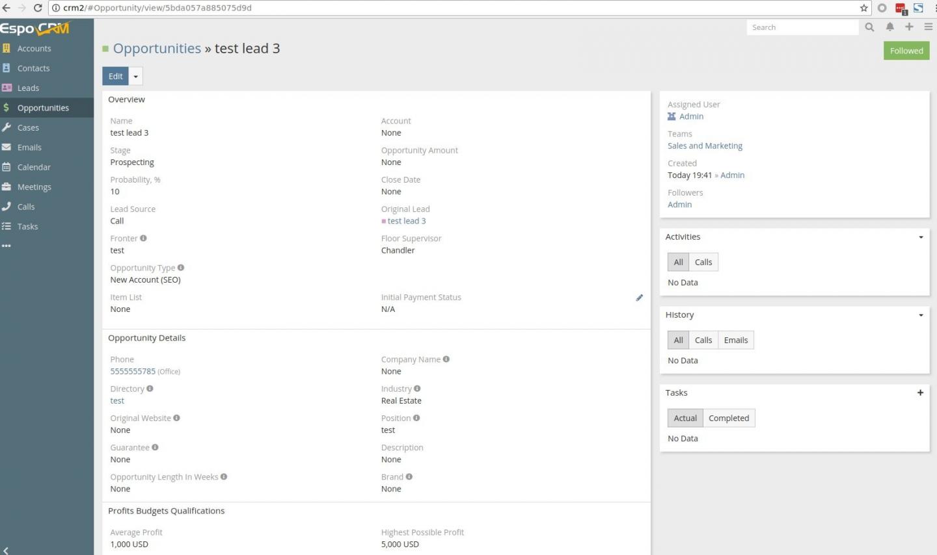Open the Sales and Marketing team link
Image resolution: width=937 pixels, height=555 pixels.
coord(705,146)
